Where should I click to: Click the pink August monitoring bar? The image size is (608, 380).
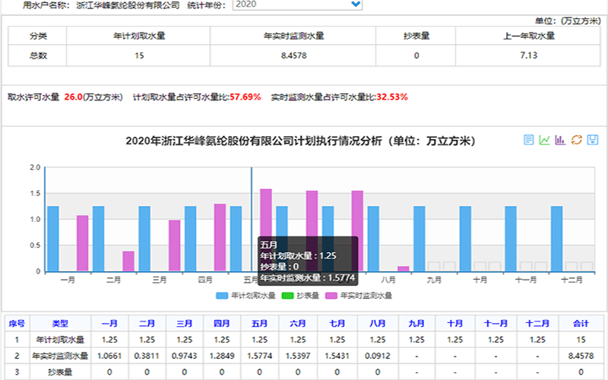point(403,268)
